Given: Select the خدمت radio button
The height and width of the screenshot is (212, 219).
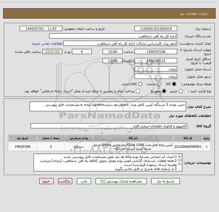Looking at the screenshot, I should tap(159, 84).
